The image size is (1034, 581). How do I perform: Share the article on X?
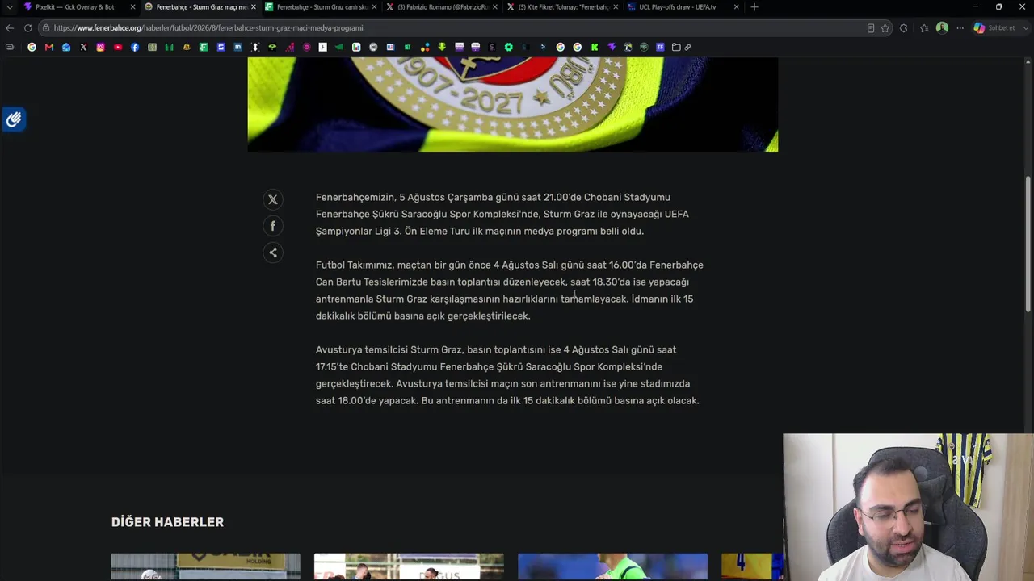[273, 199]
